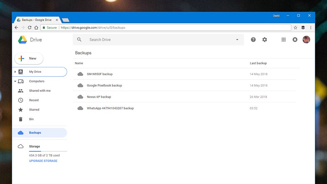Screen dimensions: 327x184
Task: Click the layered stack extension icon
Action: [303, 28]
